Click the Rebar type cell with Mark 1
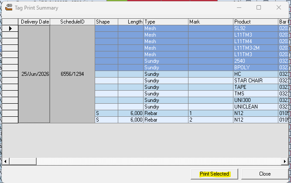Viewport: 291px width, 183px height. (x=166, y=113)
